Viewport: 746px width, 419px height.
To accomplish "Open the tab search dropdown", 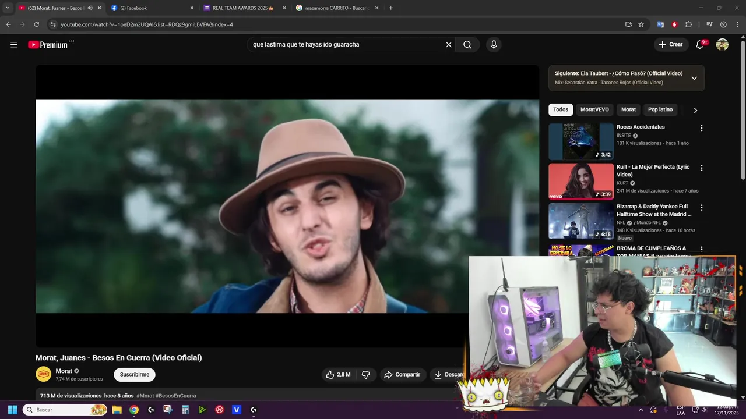I will (x=8, y=8).
